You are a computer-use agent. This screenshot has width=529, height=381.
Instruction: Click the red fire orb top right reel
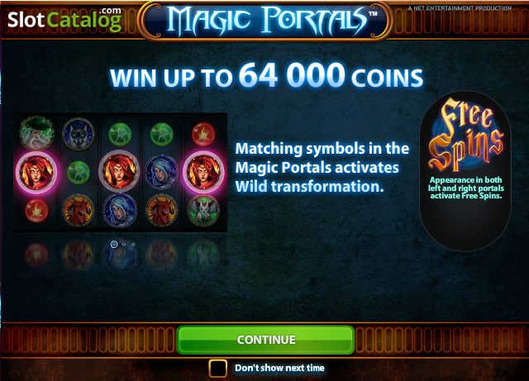tap(203, 135)
